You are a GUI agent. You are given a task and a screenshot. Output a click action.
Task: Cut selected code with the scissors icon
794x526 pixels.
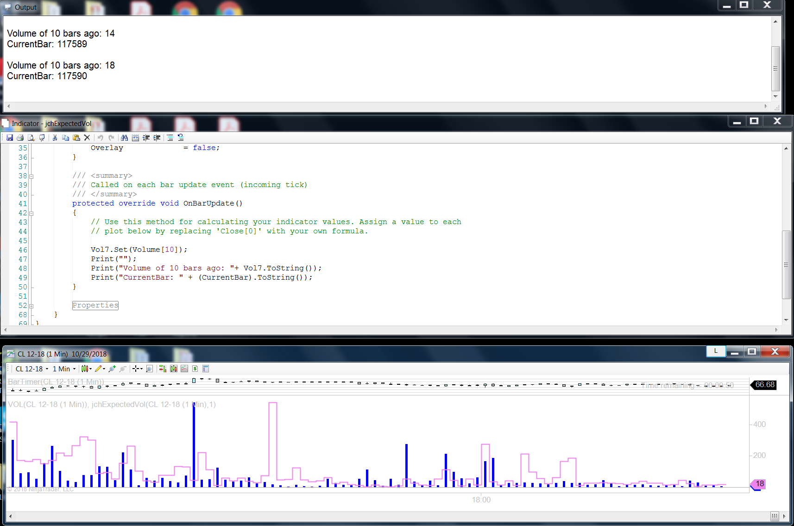[55, 138]
